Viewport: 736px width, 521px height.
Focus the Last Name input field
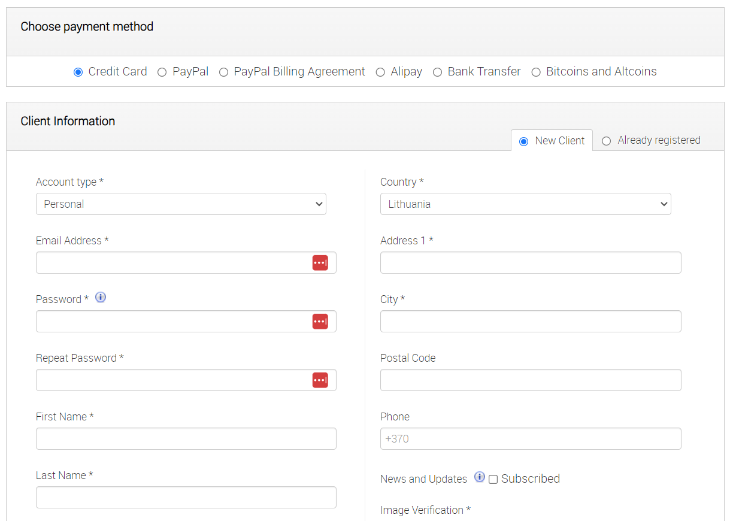(186, 498)
